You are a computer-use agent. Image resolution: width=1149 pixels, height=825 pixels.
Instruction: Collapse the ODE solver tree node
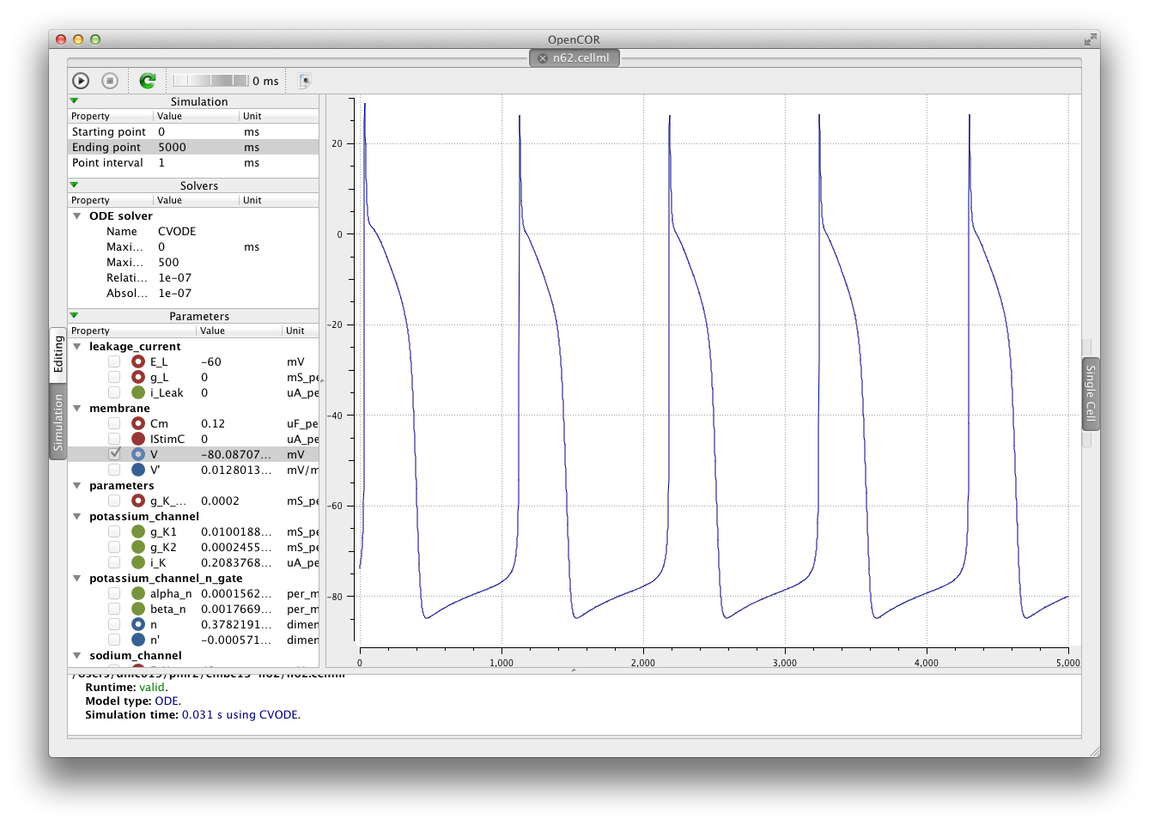point(77,216)
